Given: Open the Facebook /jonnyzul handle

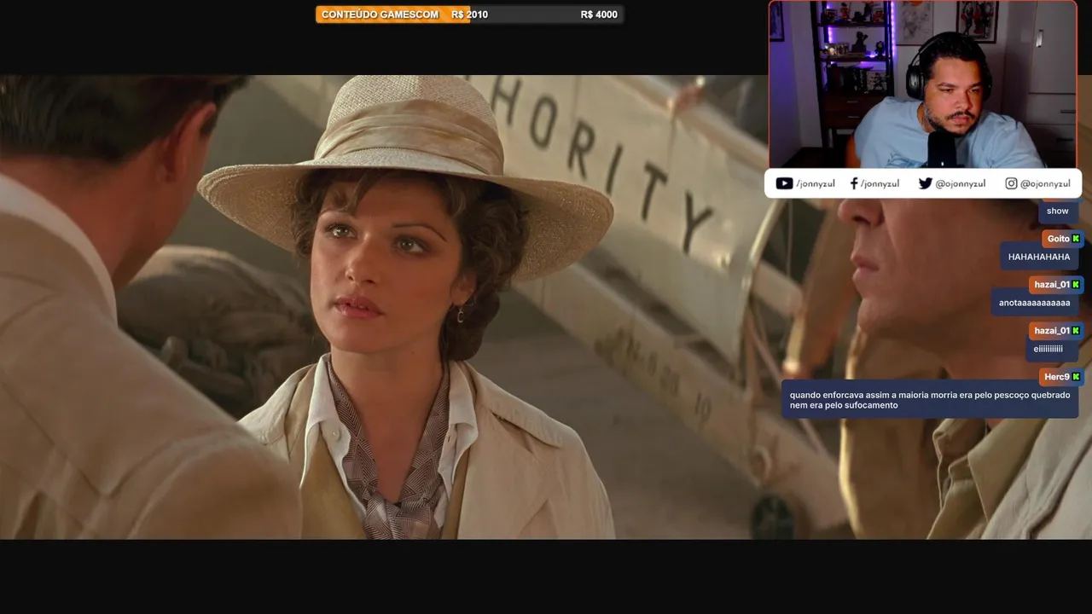Looking at the screenshot, I should coord(880,183).
